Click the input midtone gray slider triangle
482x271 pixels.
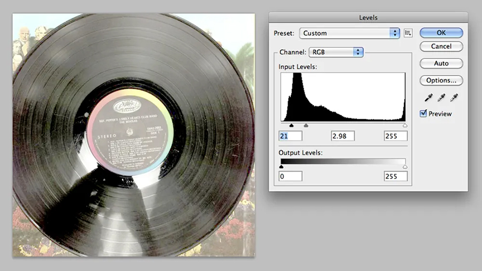point(306,125)
